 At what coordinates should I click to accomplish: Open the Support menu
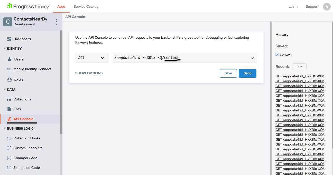pos(312,7)
